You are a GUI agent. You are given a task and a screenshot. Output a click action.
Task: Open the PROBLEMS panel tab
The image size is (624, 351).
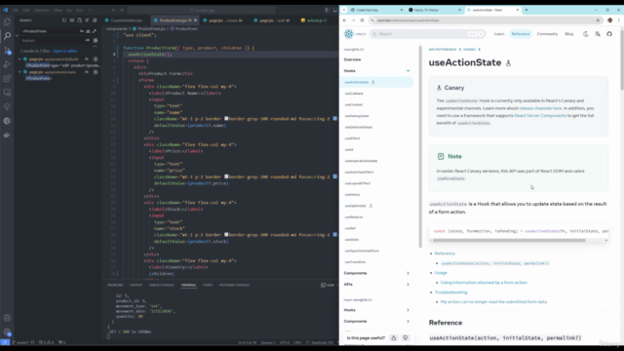click(115, 285)
